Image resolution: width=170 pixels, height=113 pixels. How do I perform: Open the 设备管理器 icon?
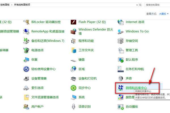(26, 79)
